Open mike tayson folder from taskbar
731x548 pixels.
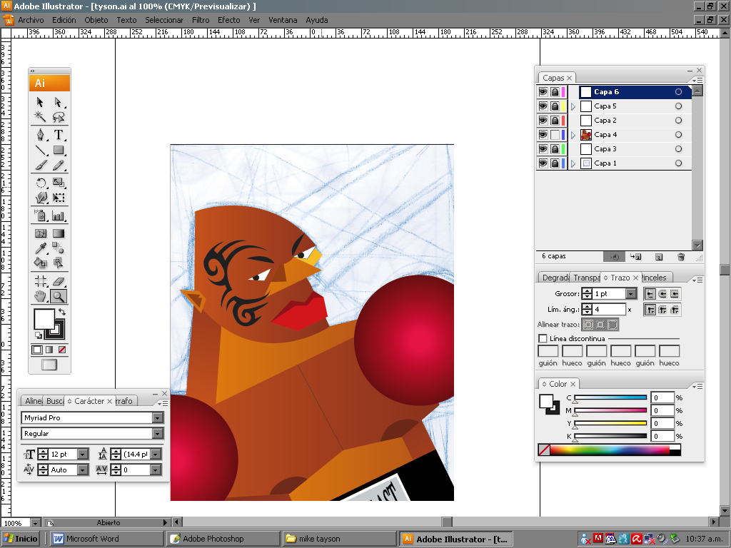(x=339, y=539)
